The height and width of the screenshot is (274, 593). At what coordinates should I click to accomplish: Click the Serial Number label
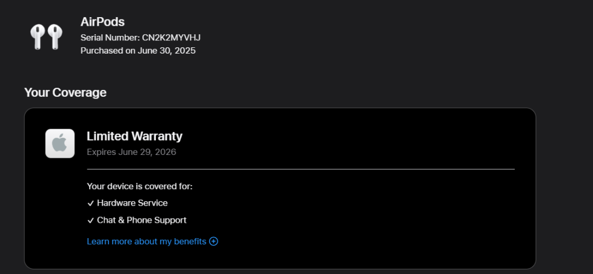tap(110, 38)
